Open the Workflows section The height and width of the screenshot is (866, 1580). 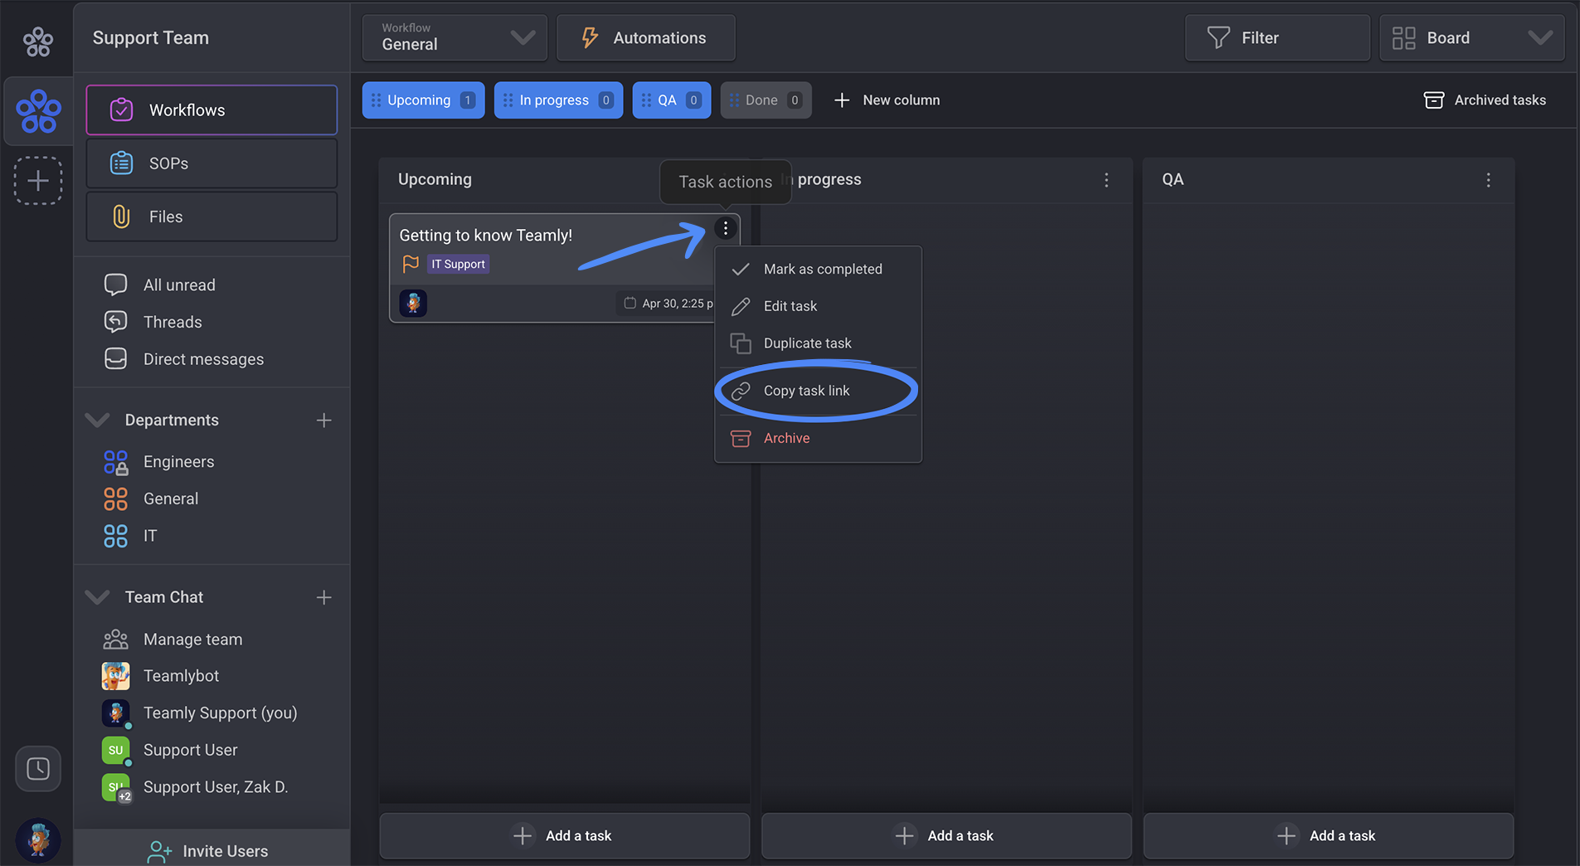pos(211,110)
